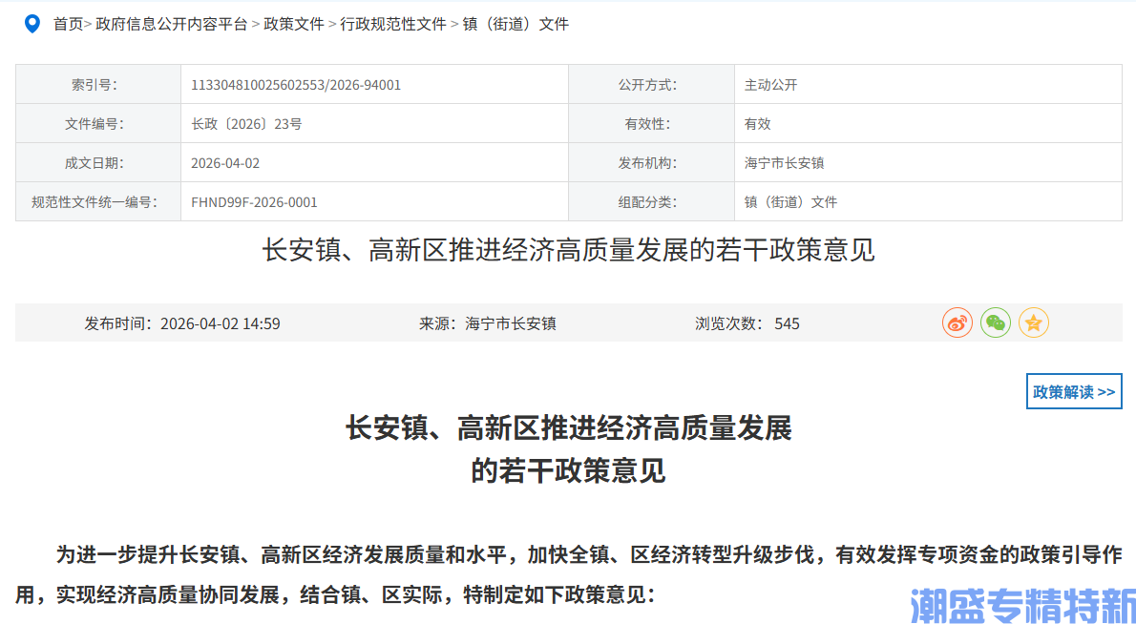Image resolution: width=1136 pixels, height=624 pixels.
Task: Click the 文件编号 label cell
Action: 98,124
